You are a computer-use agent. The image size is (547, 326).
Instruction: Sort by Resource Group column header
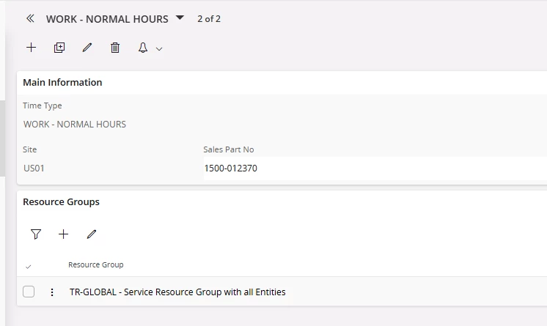(x=96, y=264)
